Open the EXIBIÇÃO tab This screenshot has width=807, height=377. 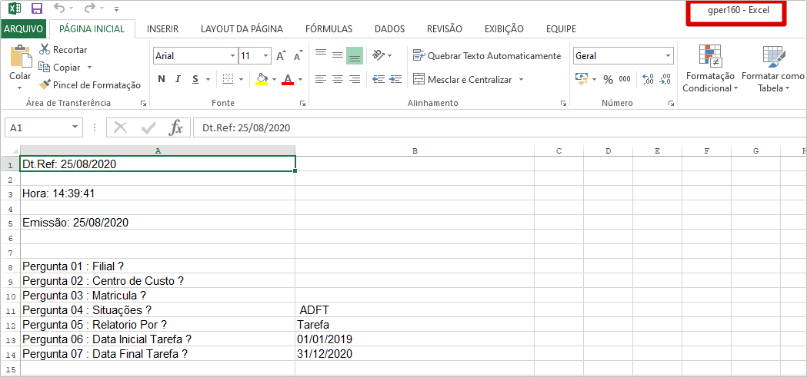[x=504, y=28]
